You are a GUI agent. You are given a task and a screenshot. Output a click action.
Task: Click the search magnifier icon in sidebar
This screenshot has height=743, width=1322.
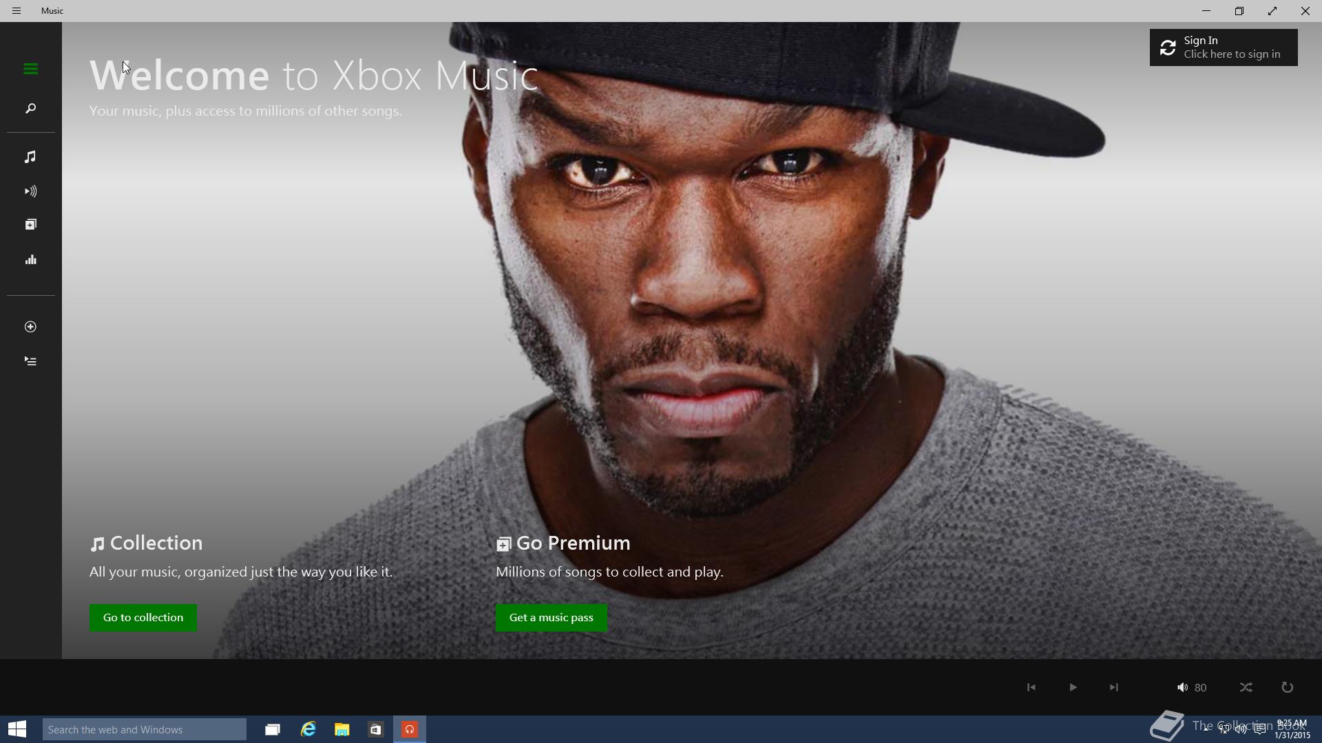pos(30,109)
